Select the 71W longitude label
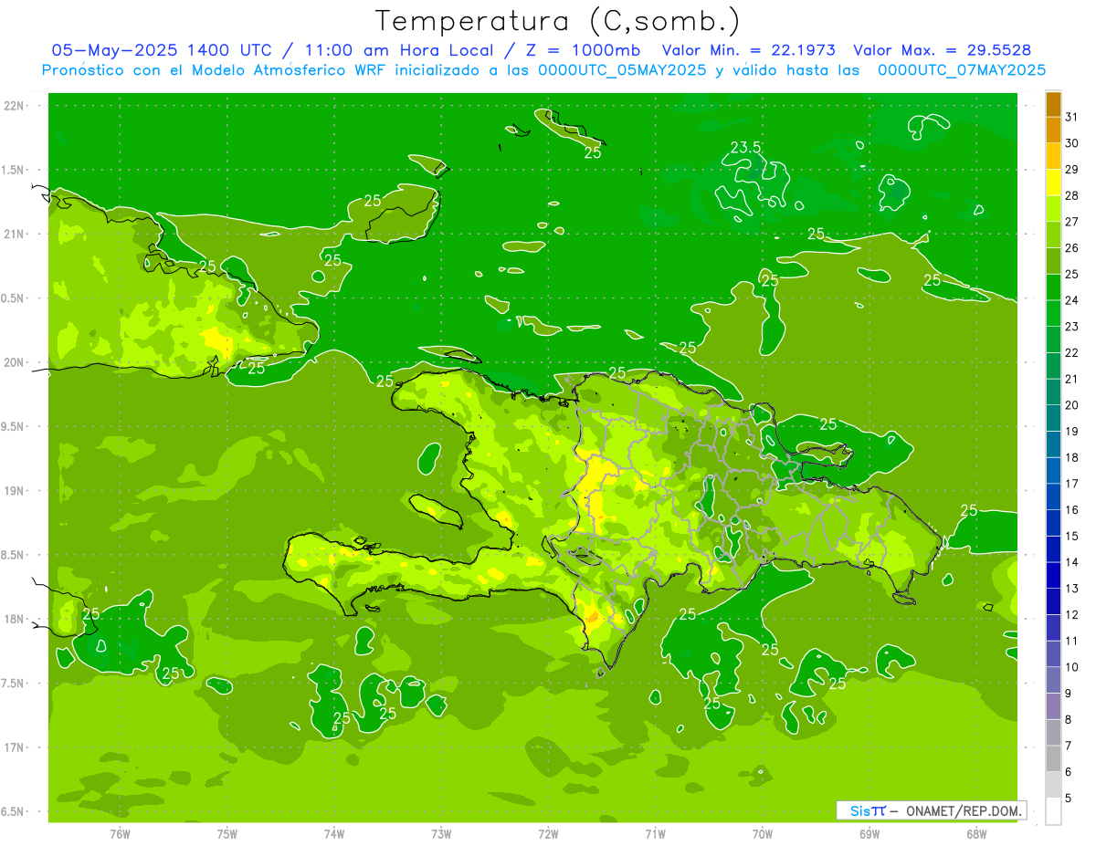 pos(655,834)
